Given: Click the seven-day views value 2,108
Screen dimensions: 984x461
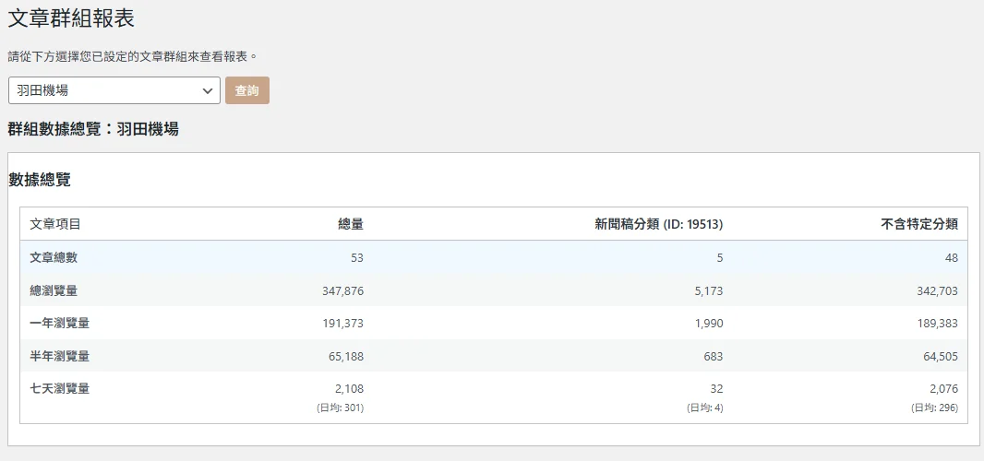Looking at the screenshot, I should [x=350, y=389].
